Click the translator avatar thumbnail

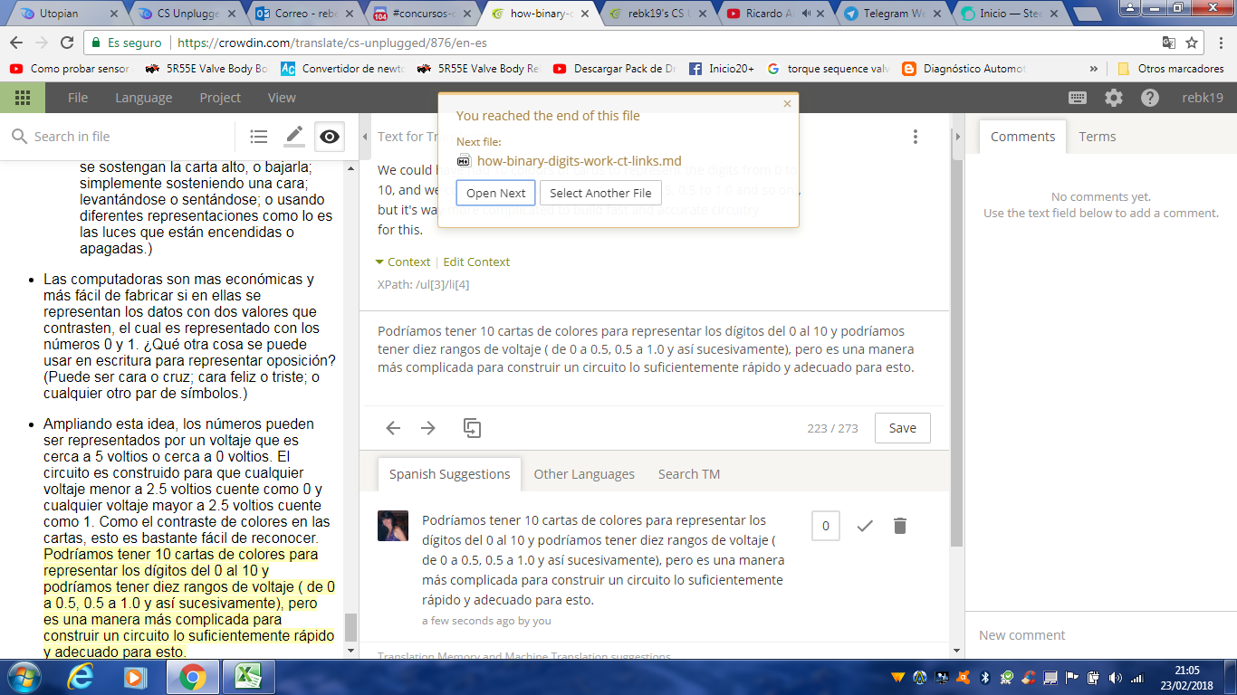pos(393,526)
